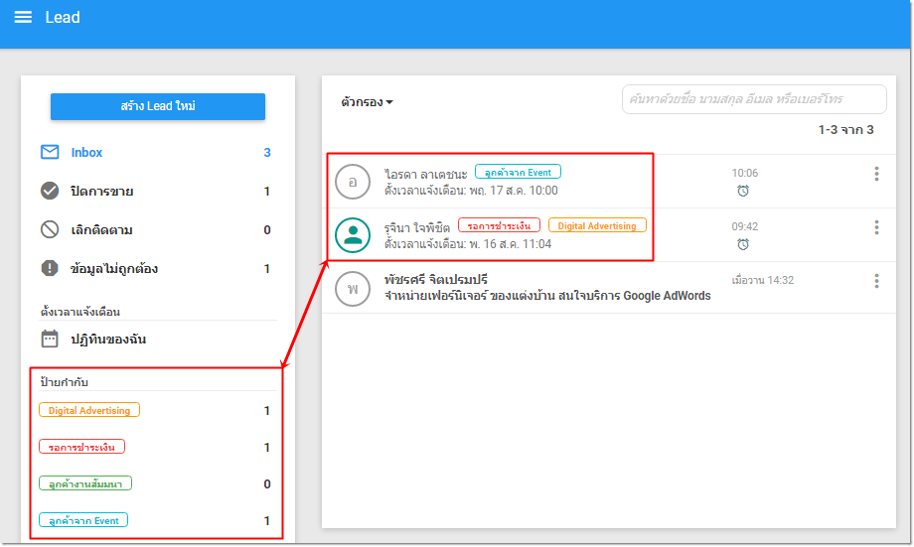
Task: Open the Inbox folder label
Action: [x=86, y=153]
